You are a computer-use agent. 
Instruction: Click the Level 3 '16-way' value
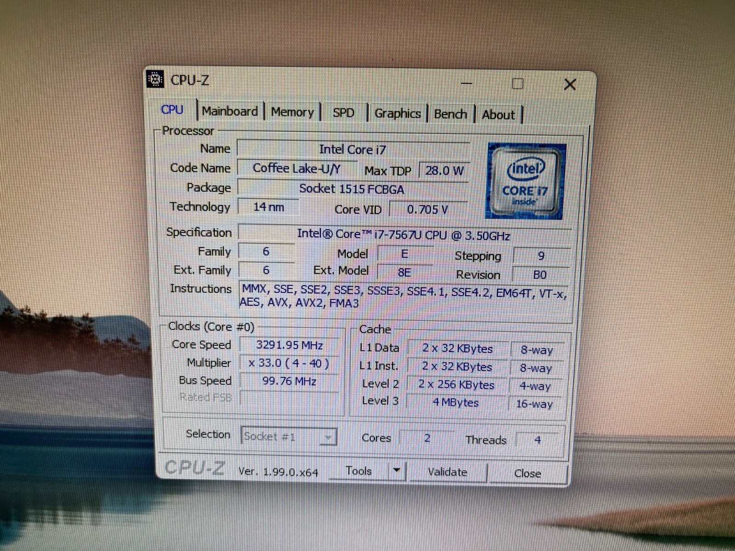pyautogui.click(x=534, y=404)
